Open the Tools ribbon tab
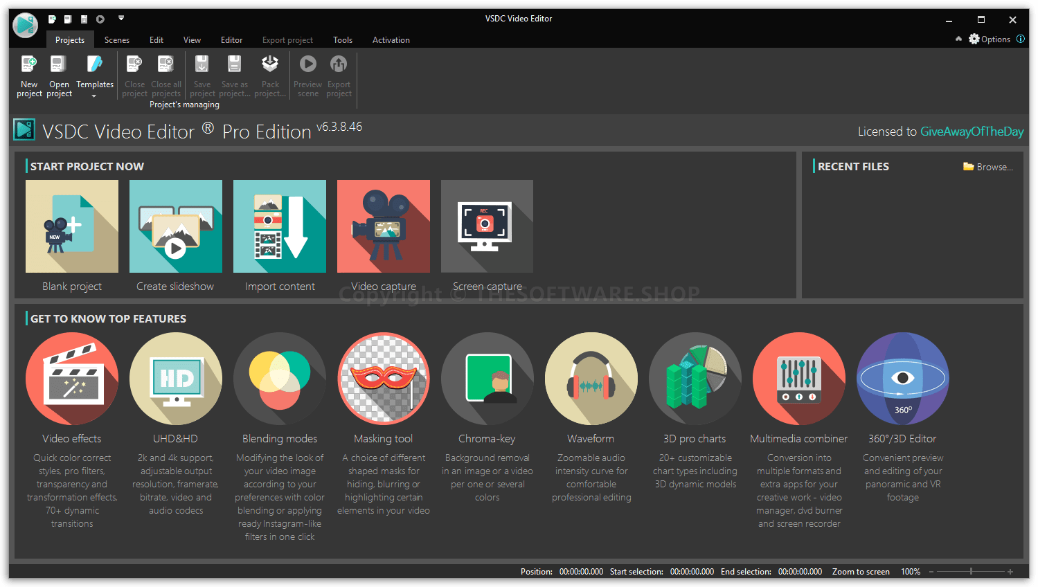The image size is (1038, 587). [x=343, y=40]
